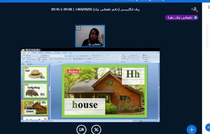This screenshot has height=134, width=210.
Task: Expand the teacher webcam to fullscreen
Action: click(78, 28)
